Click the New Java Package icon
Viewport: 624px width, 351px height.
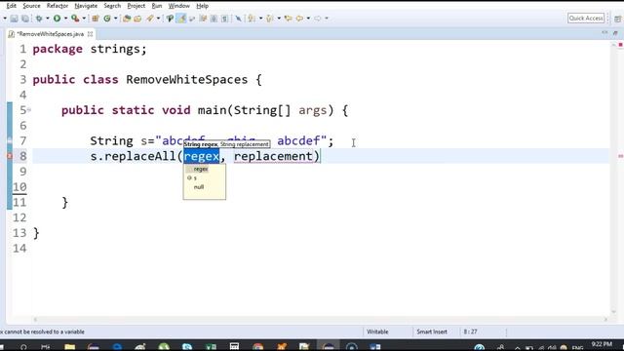tap(96, 19)
